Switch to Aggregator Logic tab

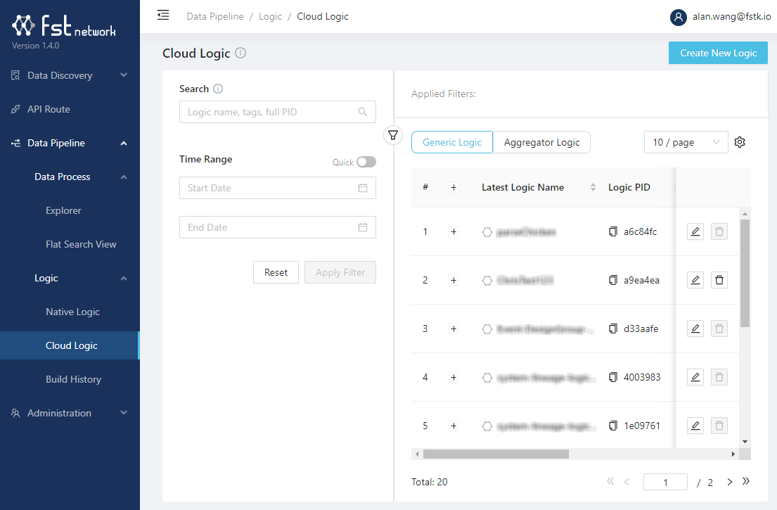pos(541,142)
